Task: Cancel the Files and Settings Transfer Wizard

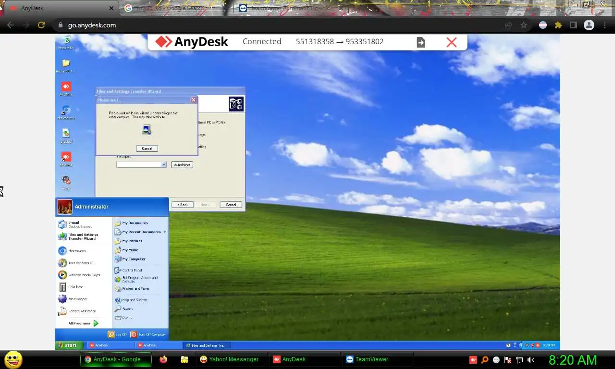Action: point(231,205)
